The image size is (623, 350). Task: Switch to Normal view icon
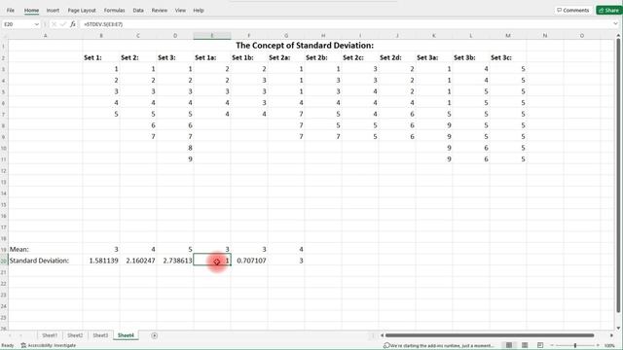tap(508, 345)
